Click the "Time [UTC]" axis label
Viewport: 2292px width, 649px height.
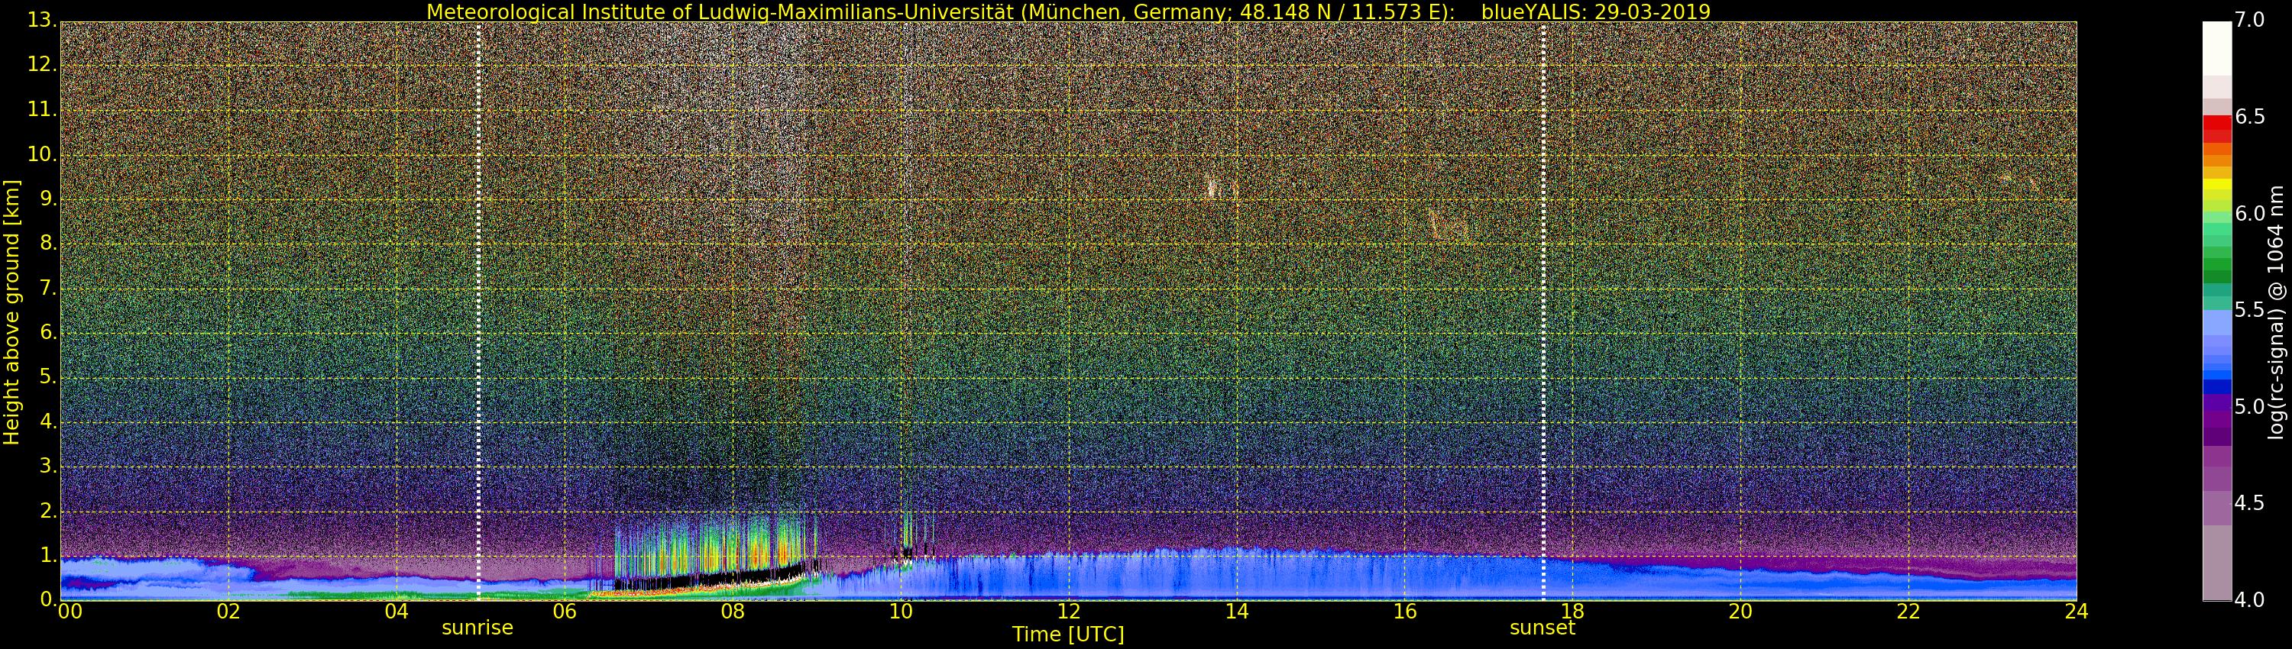coord(1068,634)
